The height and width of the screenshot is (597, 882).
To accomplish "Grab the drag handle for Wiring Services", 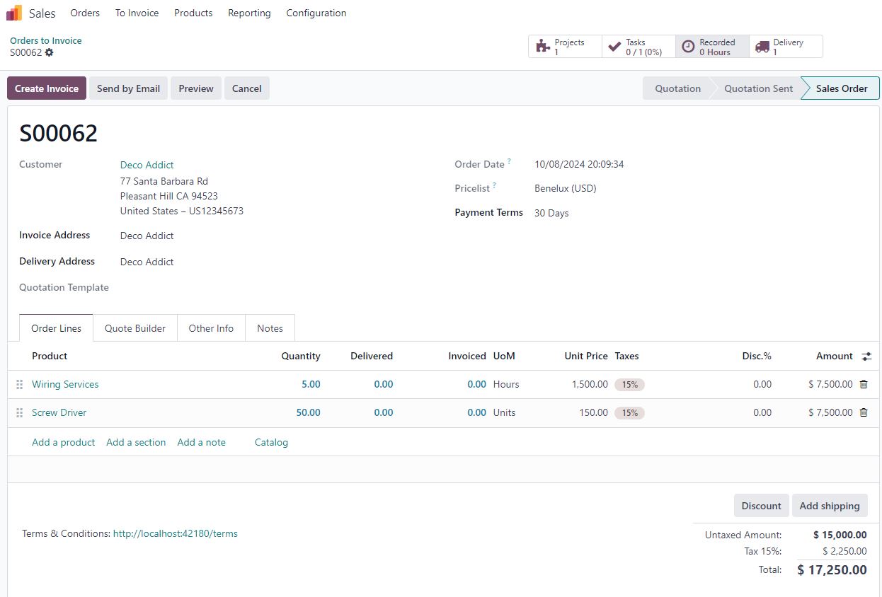I will (x=20, y=385).
